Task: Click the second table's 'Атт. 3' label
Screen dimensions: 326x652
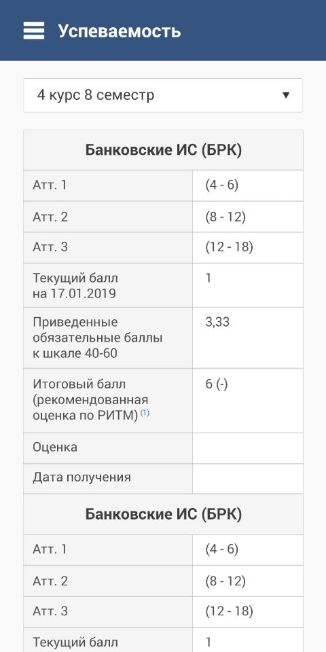Action: pos(50,611)
